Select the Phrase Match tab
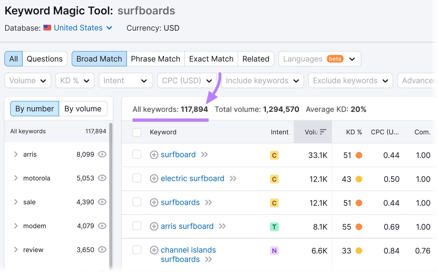 coord(155,59)
